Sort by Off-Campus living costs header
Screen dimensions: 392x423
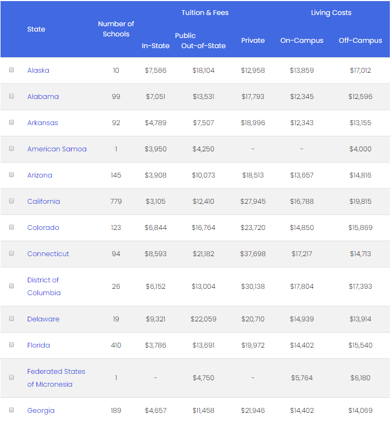[x=360, y=41]
